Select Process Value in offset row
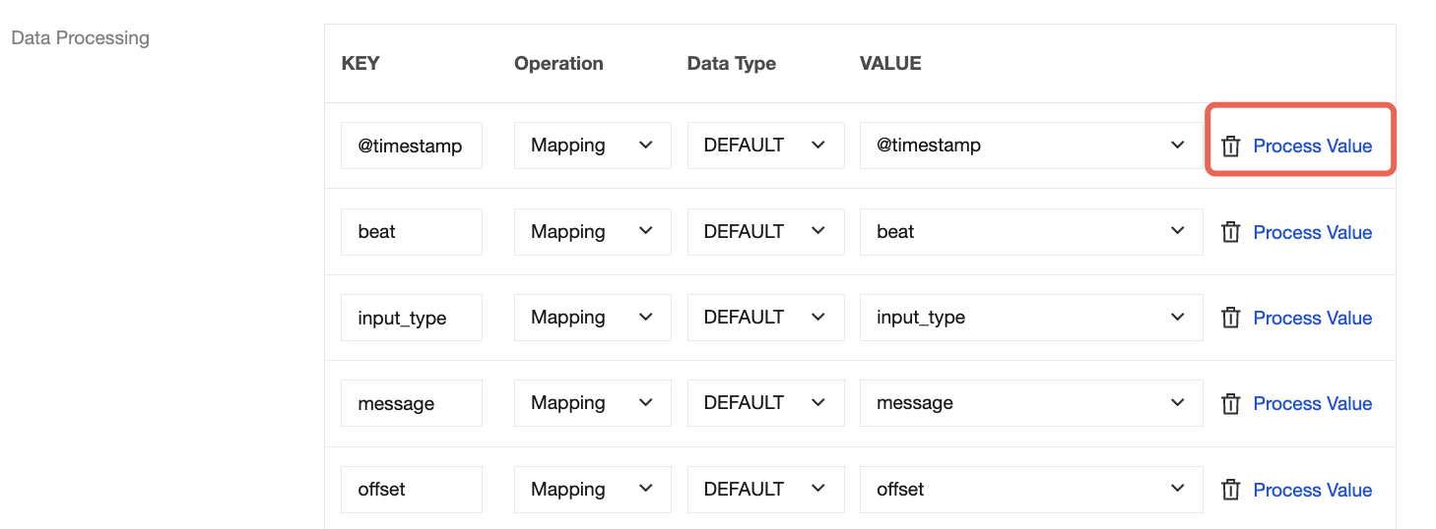Viewport: 1436px width, 529px height. tap(1312, 490)
